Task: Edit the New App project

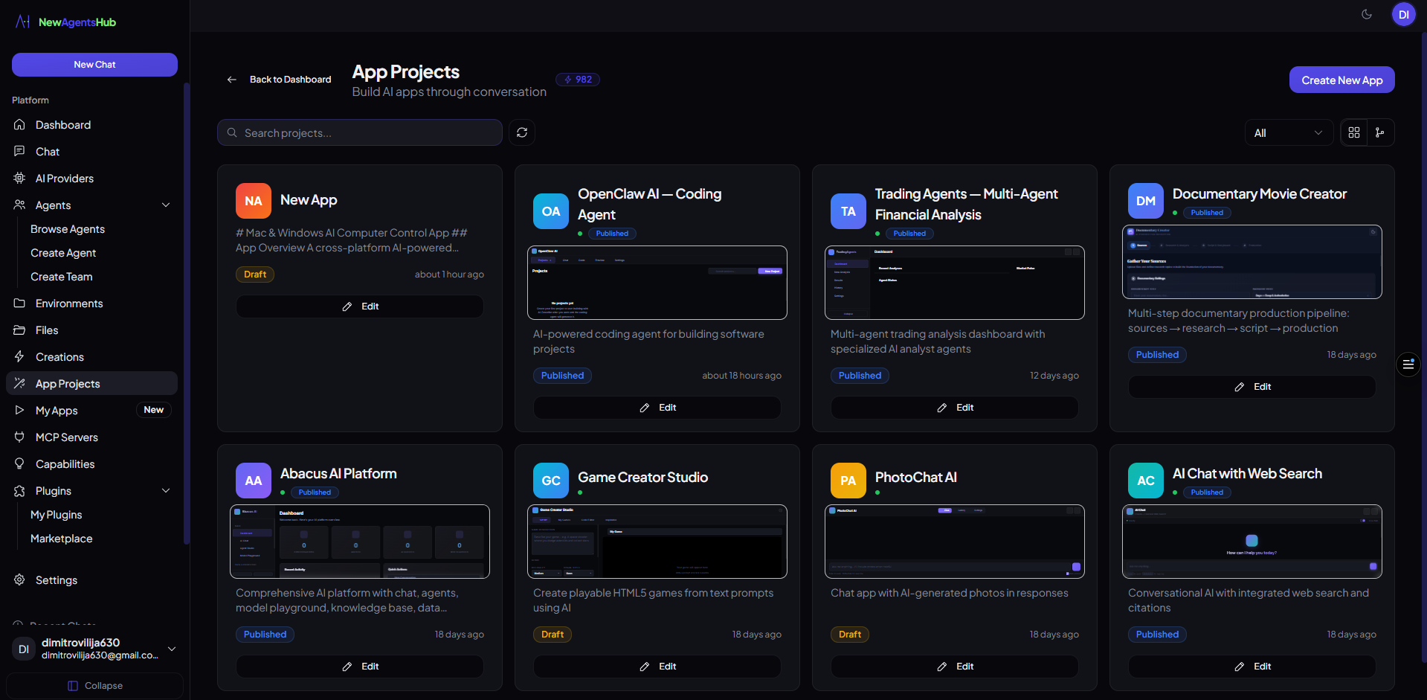Action: pyautogui.click(x=360, y=306)
